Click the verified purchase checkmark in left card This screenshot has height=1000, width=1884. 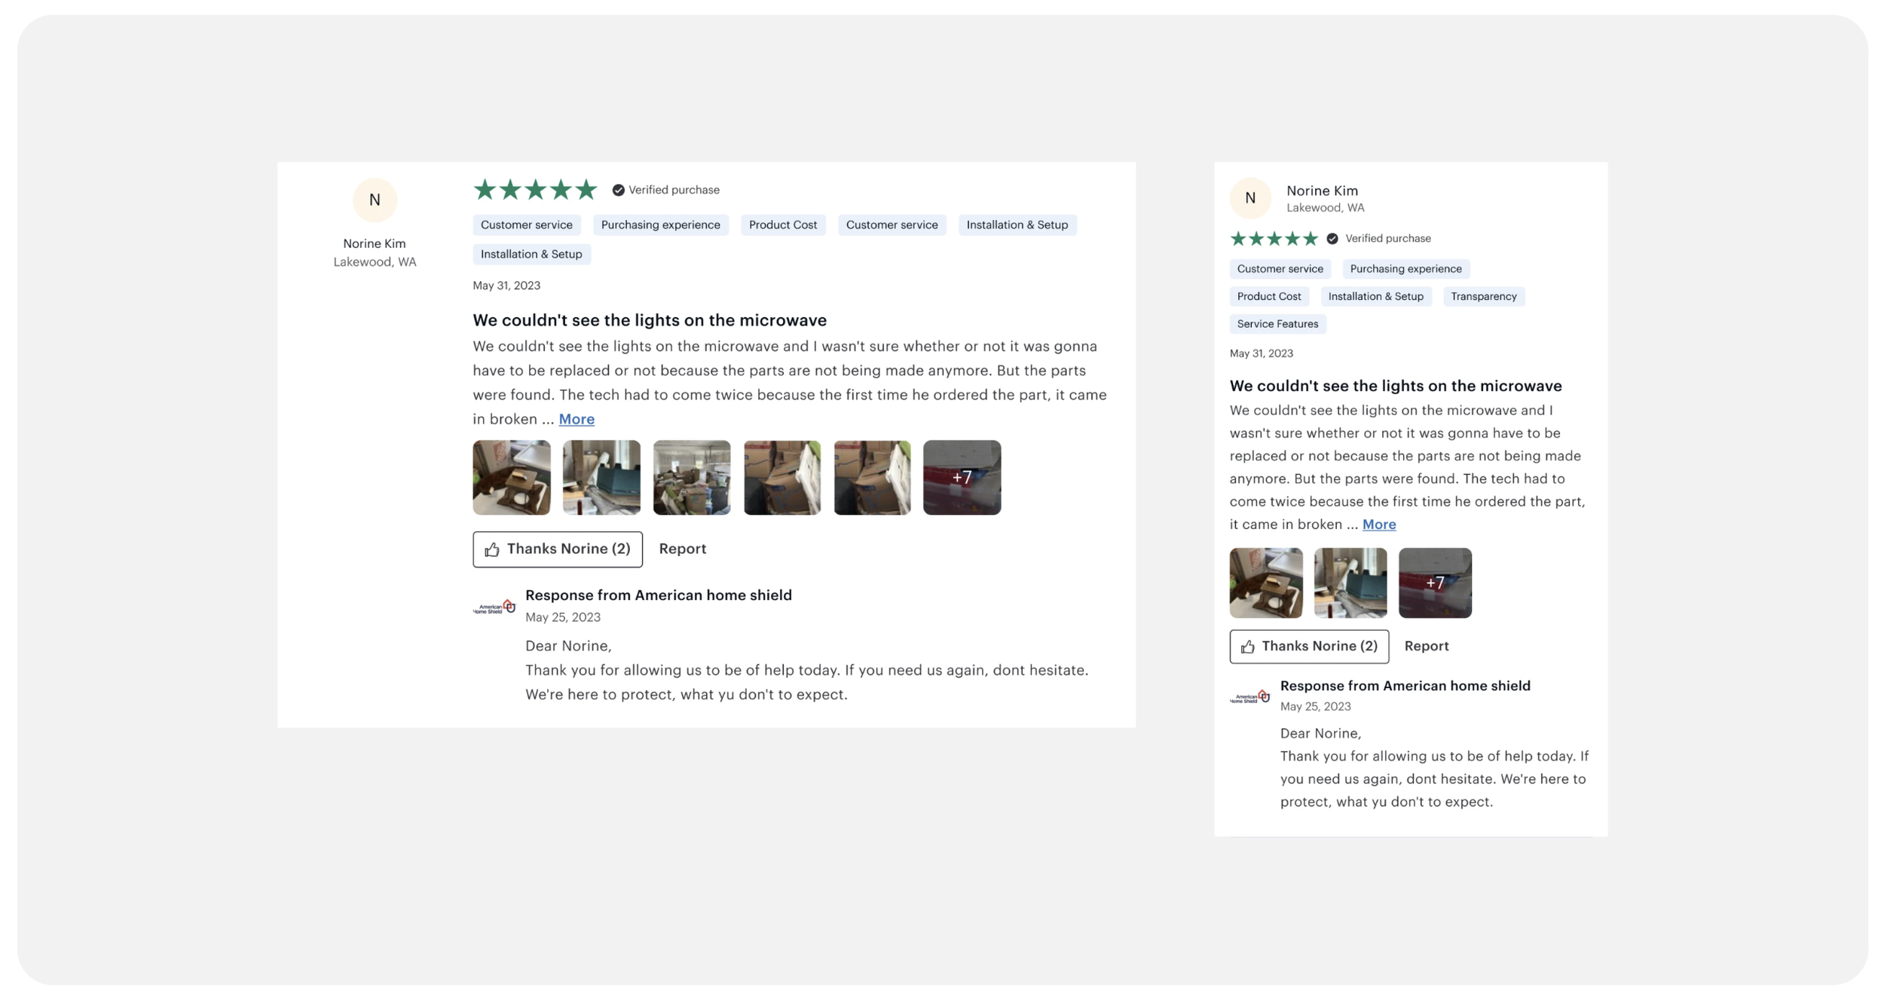pos(618,190)
